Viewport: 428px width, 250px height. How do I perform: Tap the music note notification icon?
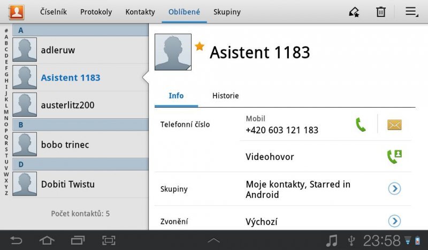click(x=332, y=240)
